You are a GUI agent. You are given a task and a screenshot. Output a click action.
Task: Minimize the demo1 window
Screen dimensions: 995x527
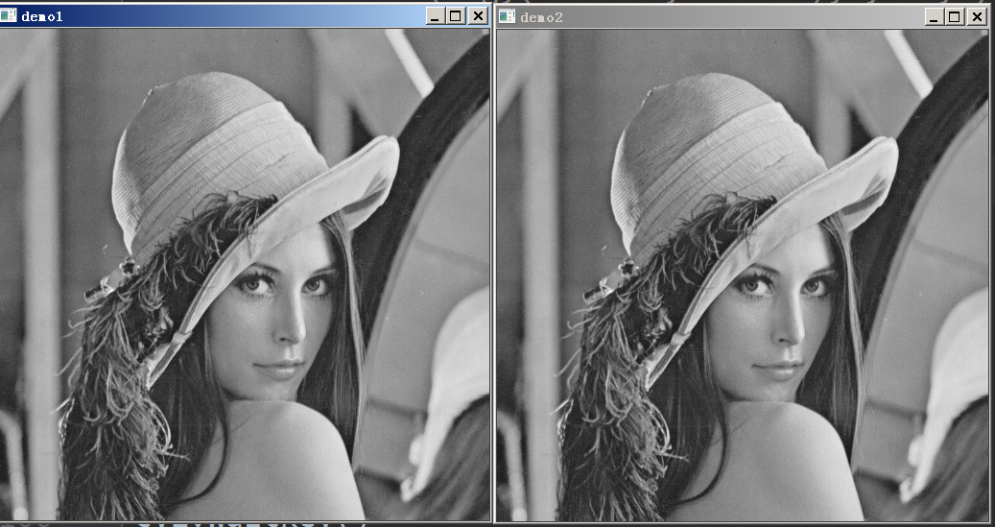(x=435, y=16)
